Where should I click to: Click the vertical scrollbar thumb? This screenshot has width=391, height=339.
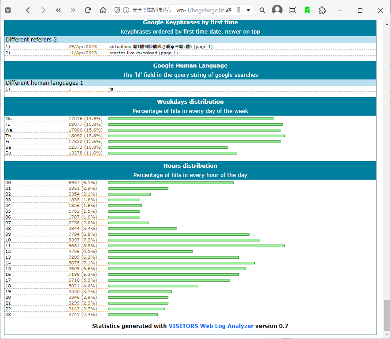(x=387, y=315)
